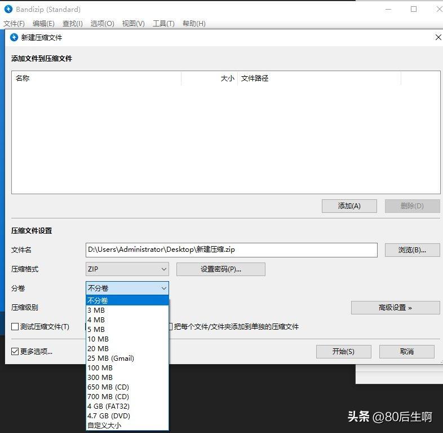Click the 开始(S) button

[344, 352]
